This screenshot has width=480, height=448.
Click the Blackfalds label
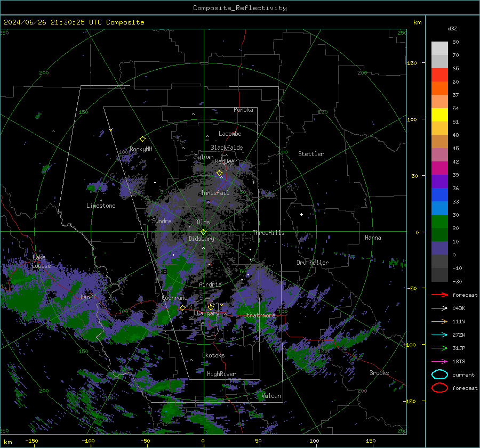tap(227, 148)
